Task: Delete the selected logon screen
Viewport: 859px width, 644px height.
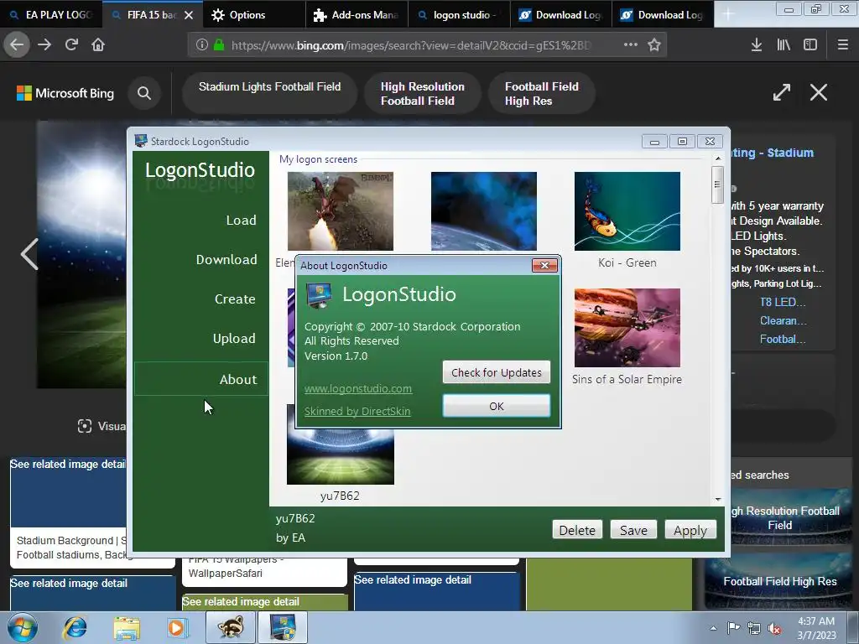Action: [577, 530]
